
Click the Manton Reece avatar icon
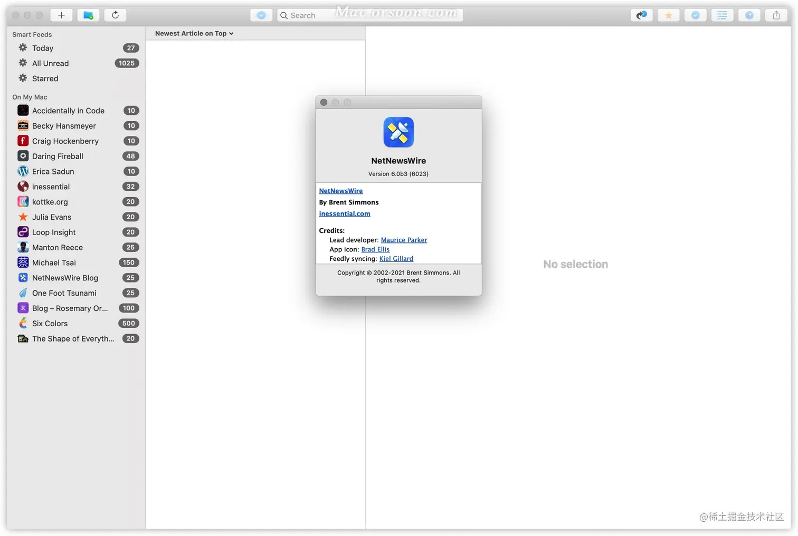tap(23, 247)
